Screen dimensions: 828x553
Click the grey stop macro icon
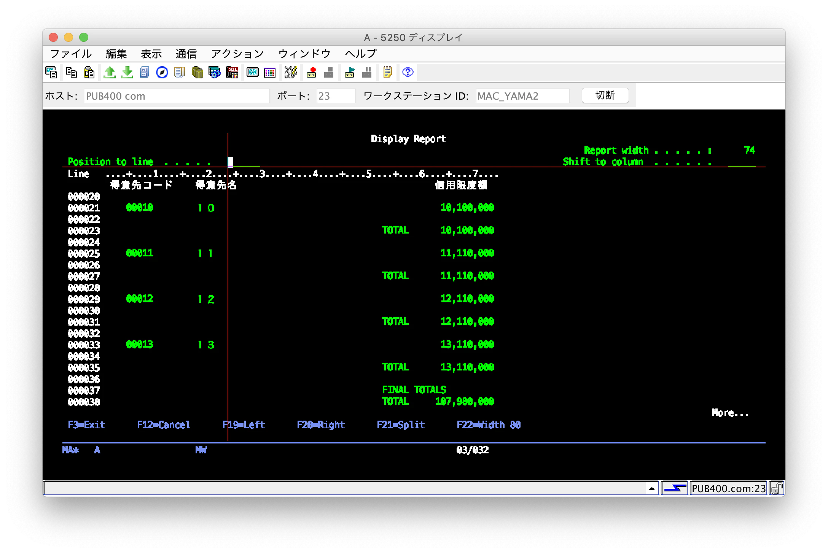[x=329, y=72]
